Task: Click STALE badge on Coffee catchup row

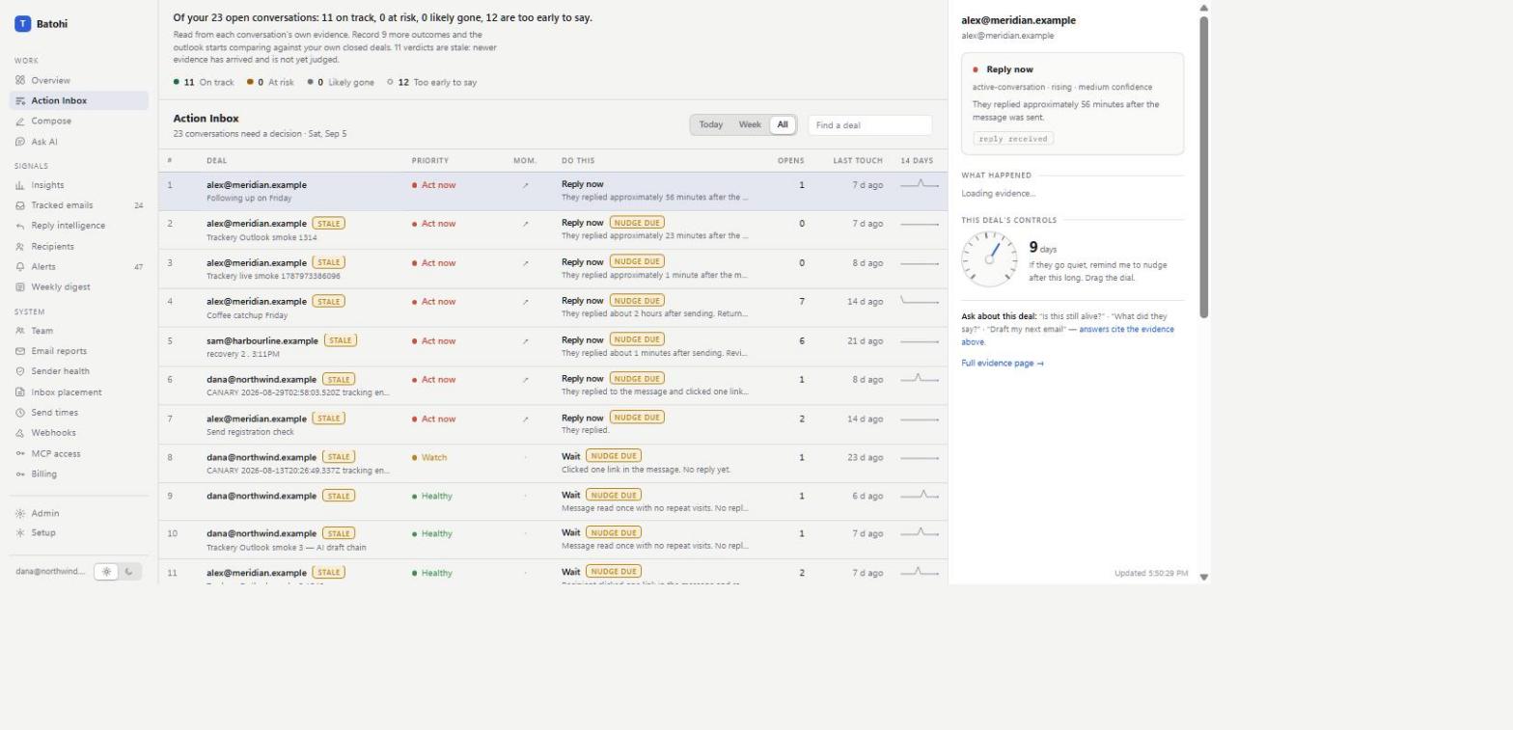Action: (328, 302)
